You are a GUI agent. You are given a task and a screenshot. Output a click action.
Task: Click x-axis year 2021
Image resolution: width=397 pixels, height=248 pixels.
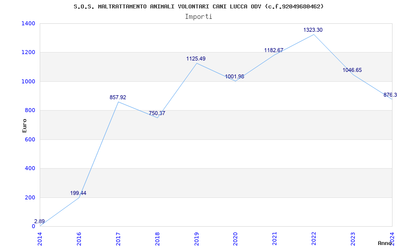(275, 239)
